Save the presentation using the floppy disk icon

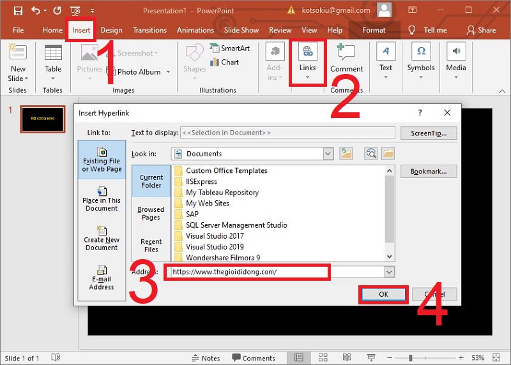(x=18, y=11)
